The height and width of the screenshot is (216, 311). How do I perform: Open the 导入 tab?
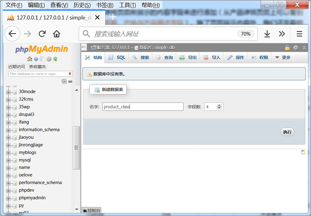[211, 57]
